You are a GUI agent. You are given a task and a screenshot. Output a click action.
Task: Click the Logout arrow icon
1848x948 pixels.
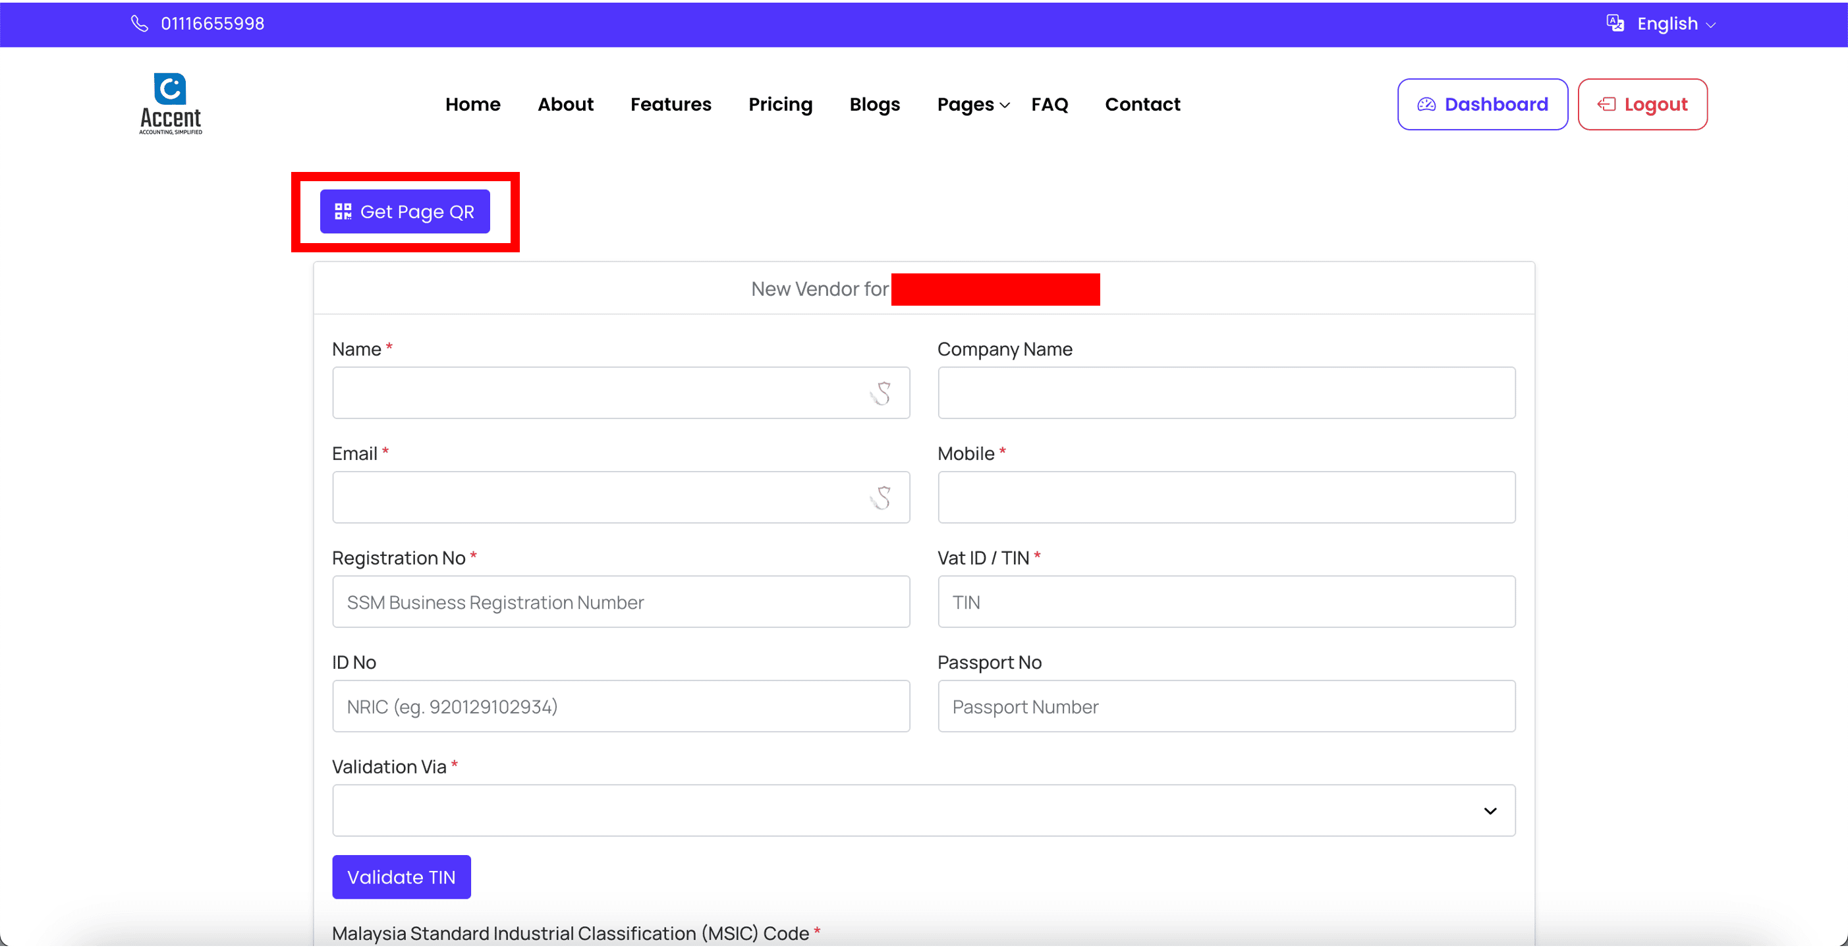click(1606, 105)
